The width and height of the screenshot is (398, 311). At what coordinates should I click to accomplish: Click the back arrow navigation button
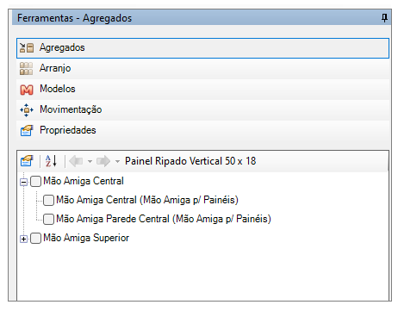pos(76,161)
